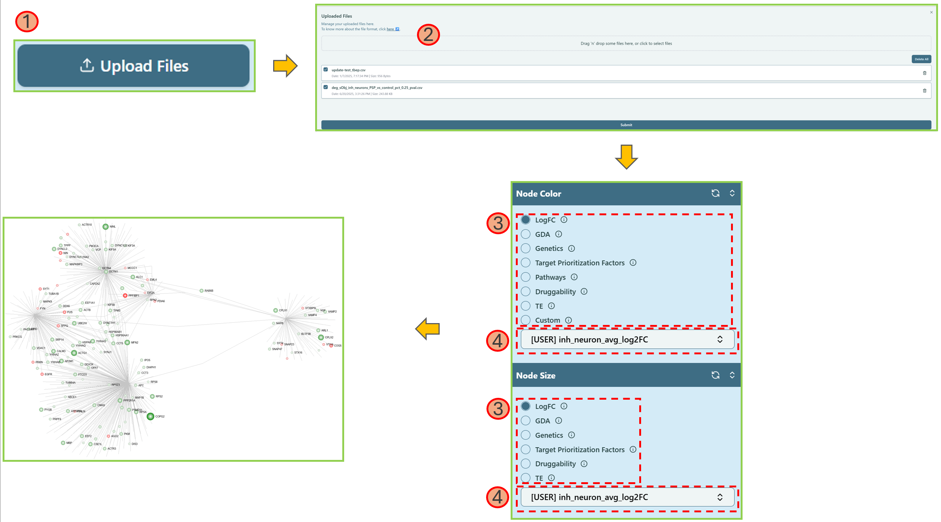Click Delete All uploaded files button

click(921, 59)
